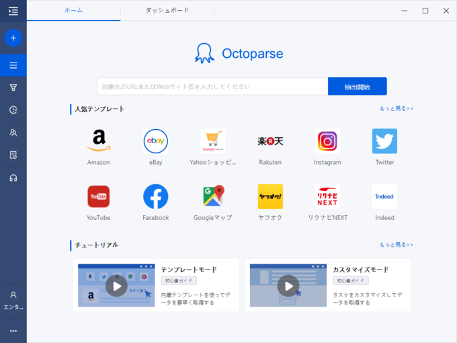Open the three dots more menu
Viewport: 457px width, 343px height.
(x=13, y=331)
